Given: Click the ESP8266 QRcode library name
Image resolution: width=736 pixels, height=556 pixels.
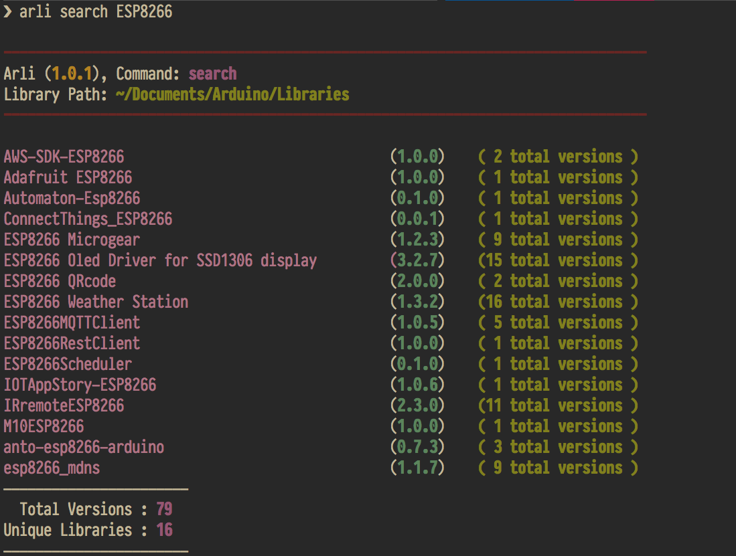Looking at the screenshot, I should 60,281.
